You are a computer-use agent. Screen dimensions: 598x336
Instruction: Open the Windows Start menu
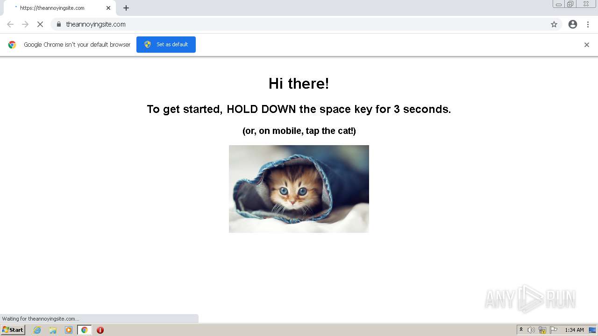pyautogui.click(x=13, y=330)
